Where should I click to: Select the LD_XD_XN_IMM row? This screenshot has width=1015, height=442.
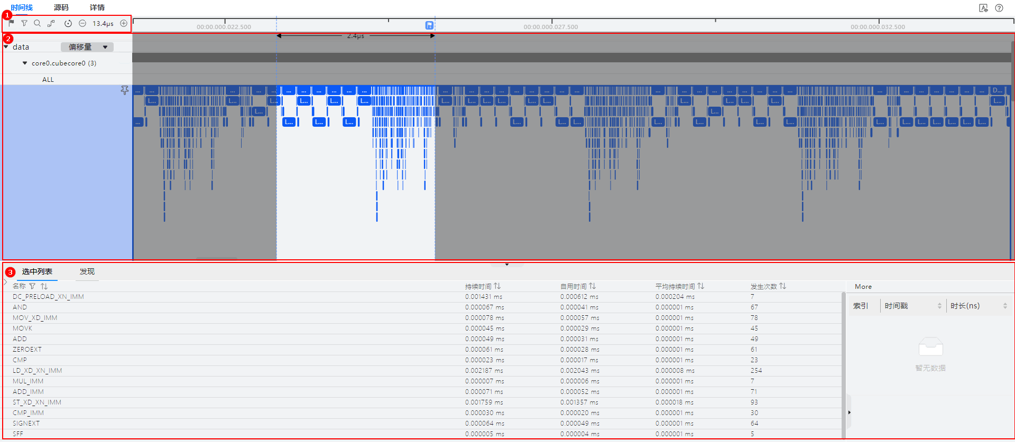click(422, 371)
